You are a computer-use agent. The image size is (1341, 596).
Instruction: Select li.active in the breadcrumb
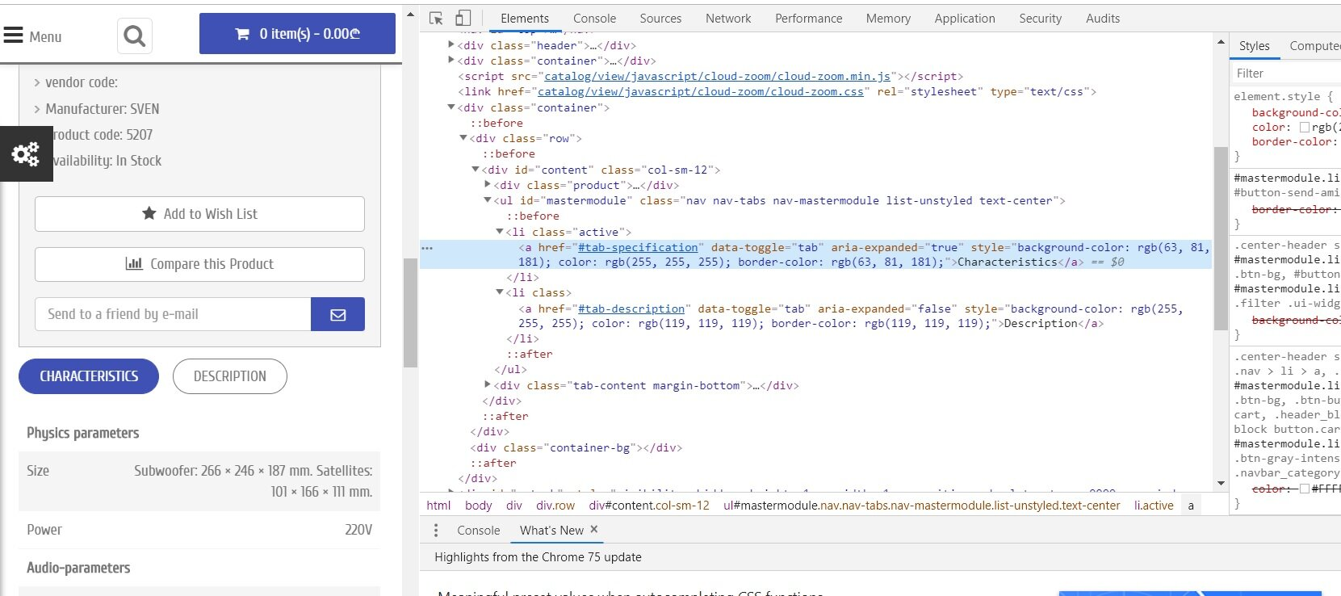[x=1154, y=506]
